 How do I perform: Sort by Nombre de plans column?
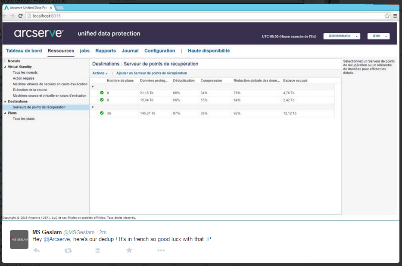pyautogui.click(x=120, y=80)
